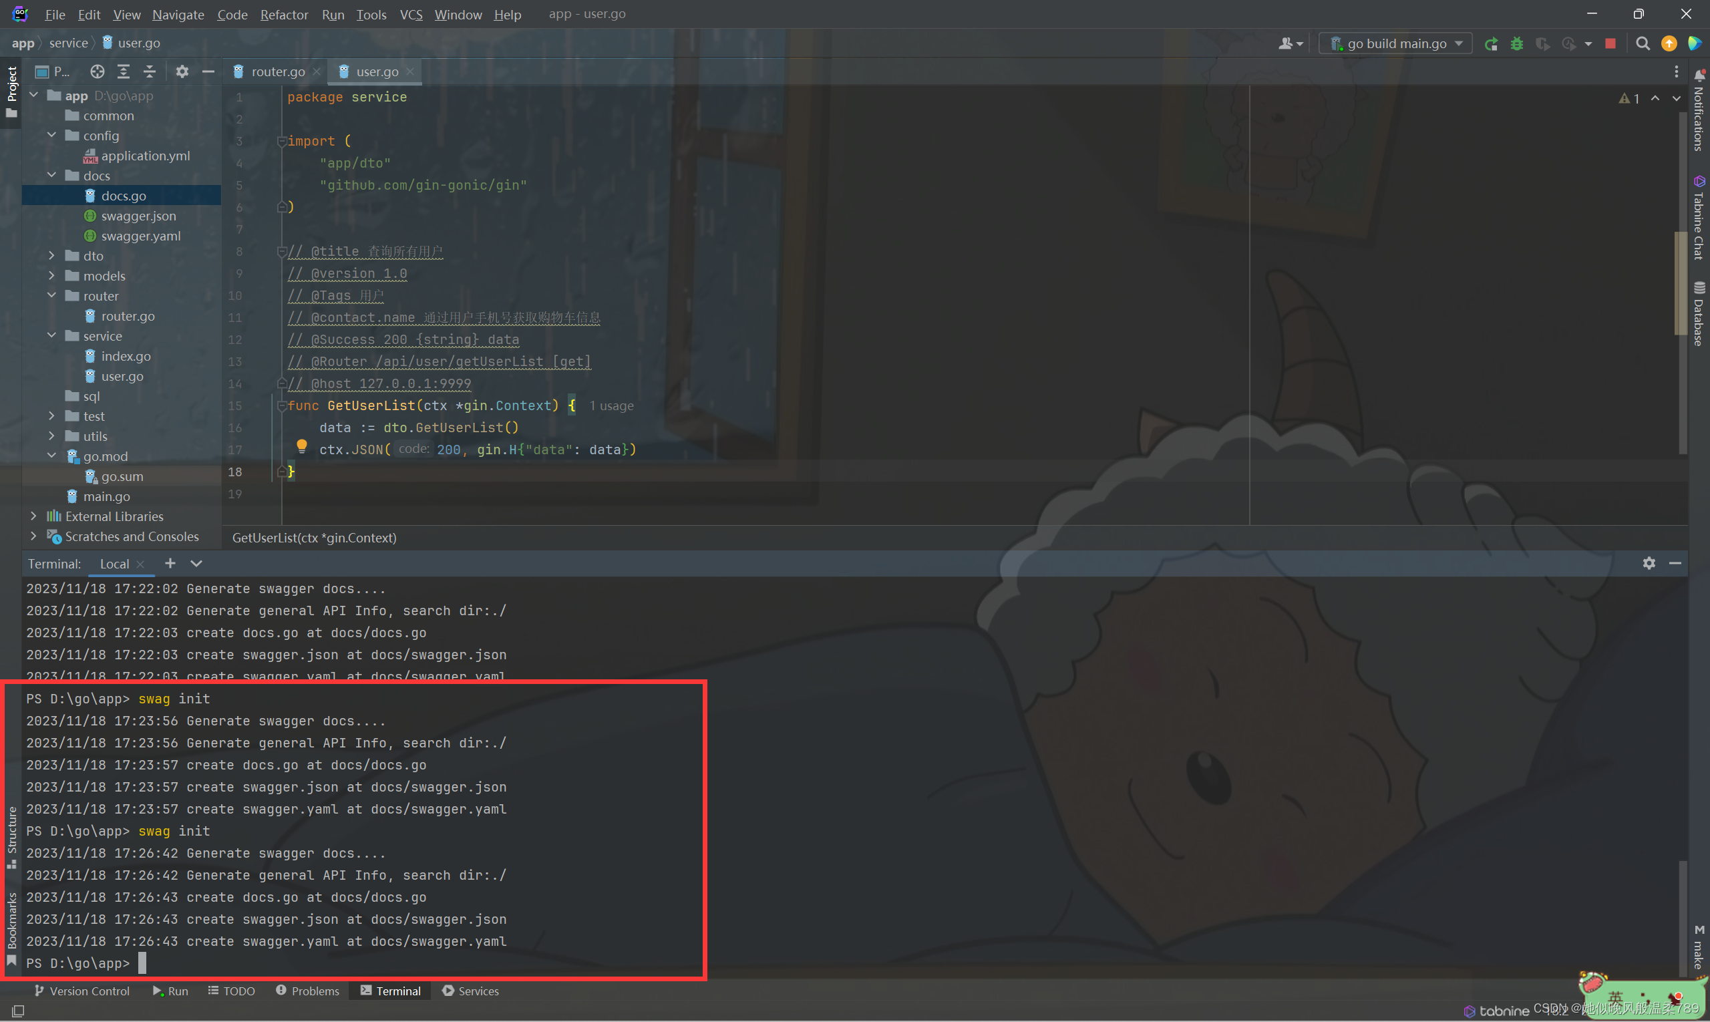Click the Debug bug icon in toolbar
Image resolution: width=1710 pixels, height=1022 pixels.
pos(1516,44)
